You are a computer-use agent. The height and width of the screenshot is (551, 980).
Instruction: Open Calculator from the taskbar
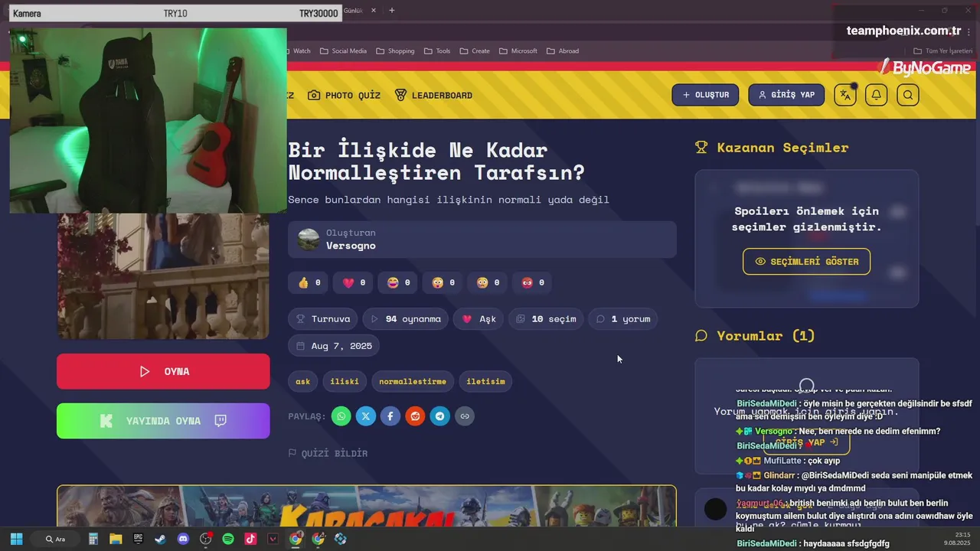[93, 539]
